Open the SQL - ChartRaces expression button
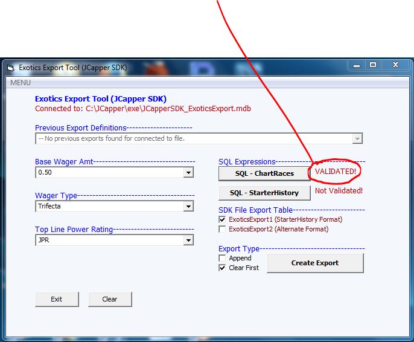The height and width of the screenshot is (342, 414). 264,173
